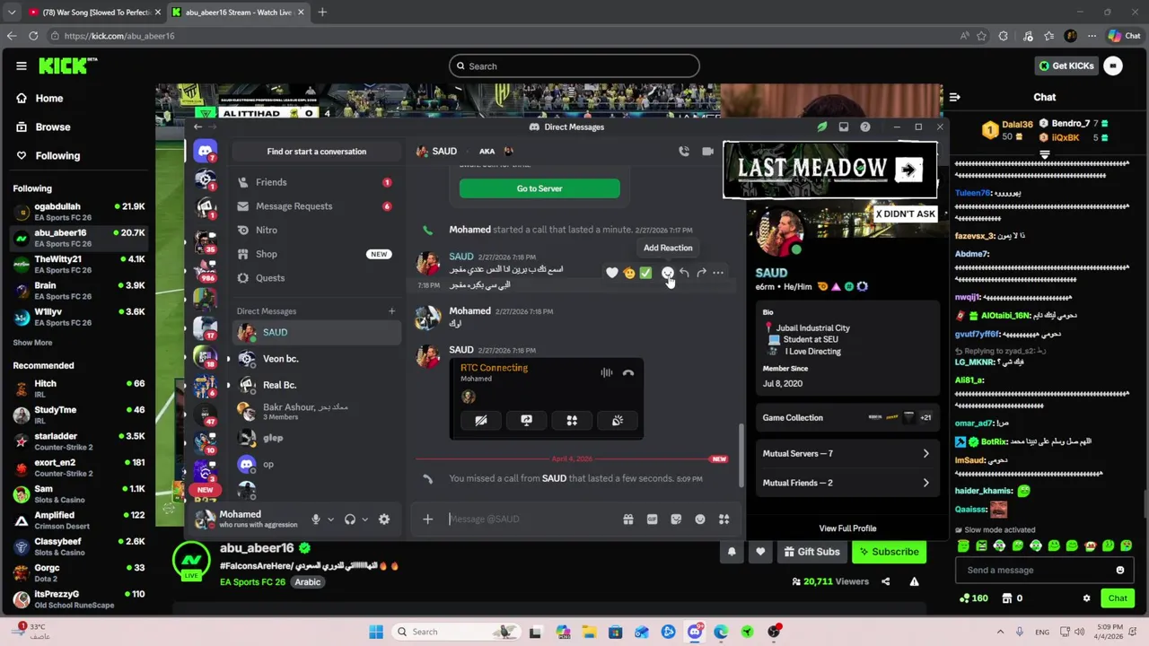
Task: Open activities in the call panel
Action: coord(572,420)
